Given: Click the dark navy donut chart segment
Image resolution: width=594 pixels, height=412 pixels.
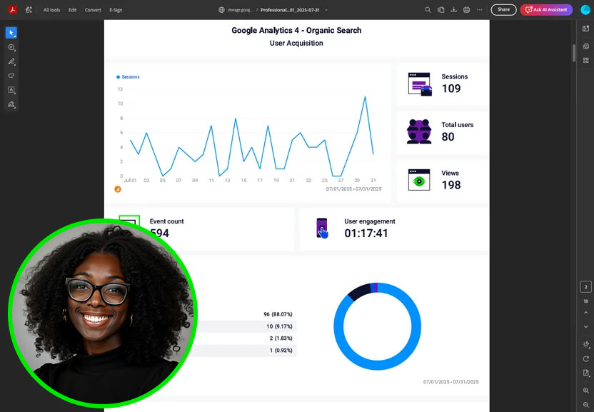Looking at the screenshot, I should 359,291.
